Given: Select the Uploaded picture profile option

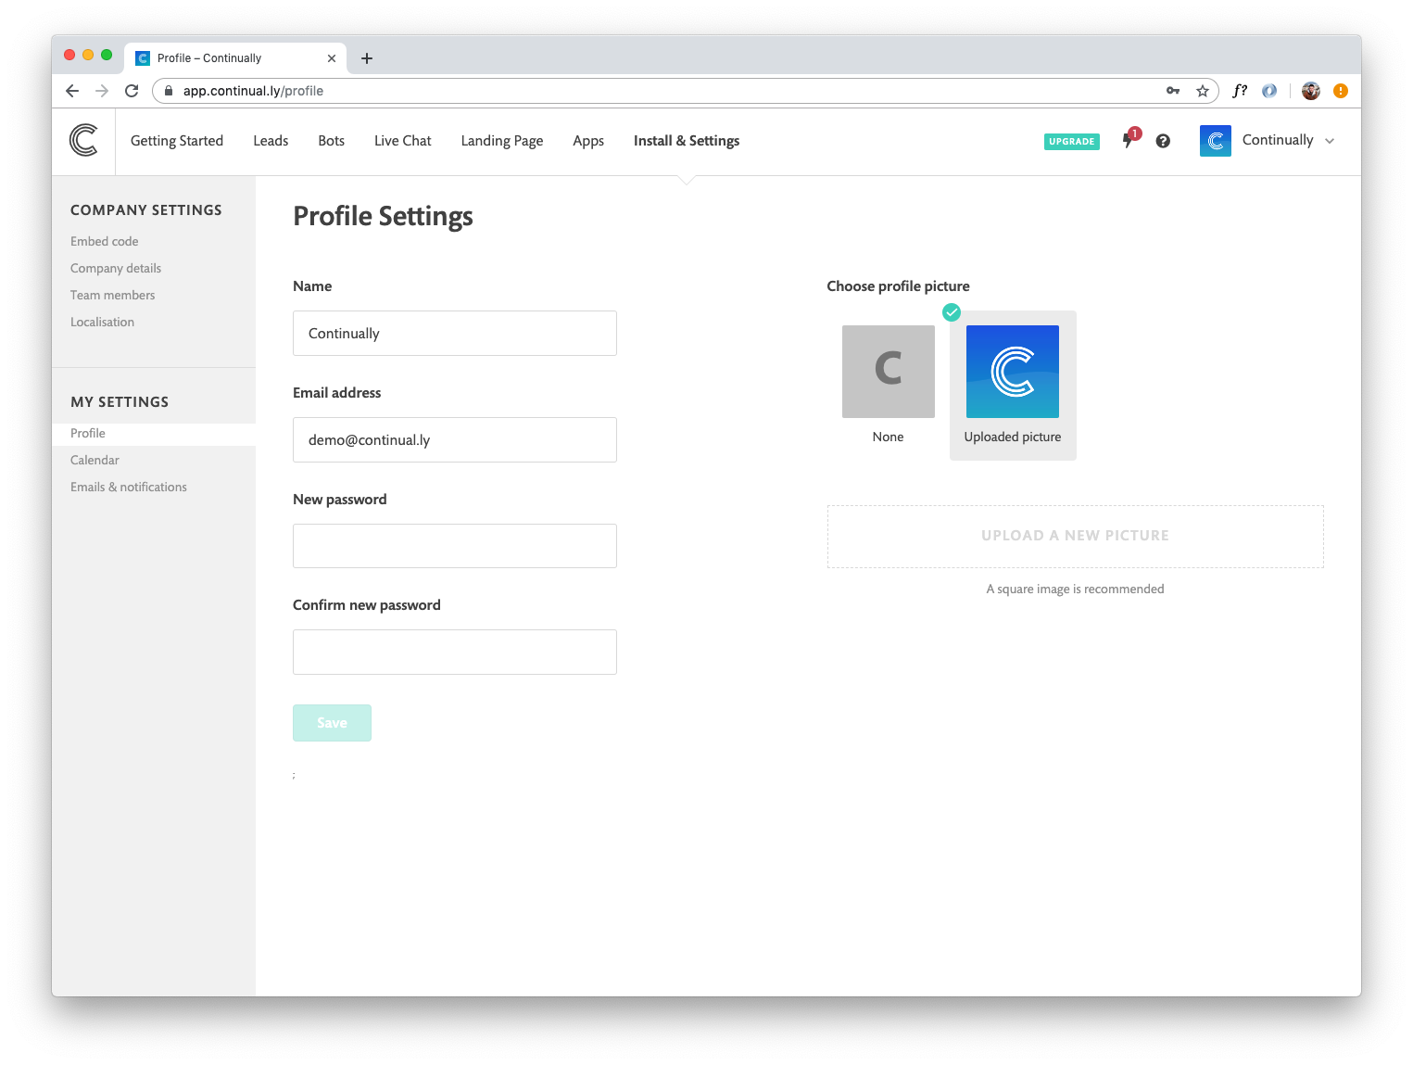Looking at the screenshot, I should click(1012, 371).
